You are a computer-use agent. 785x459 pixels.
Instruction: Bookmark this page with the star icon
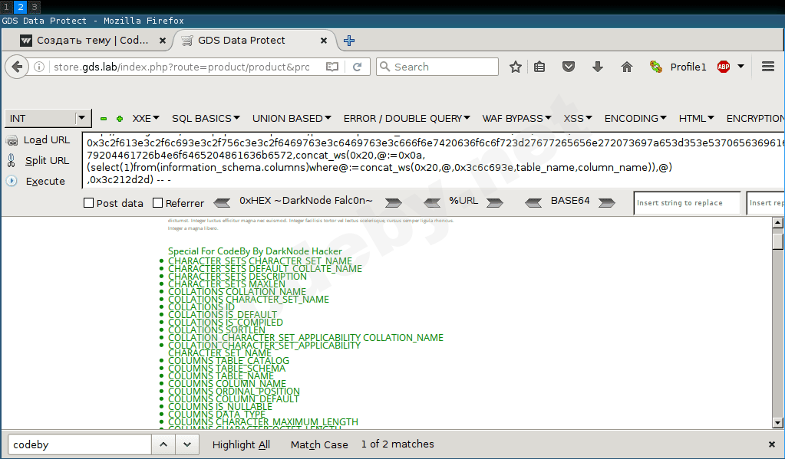point(516,67)
